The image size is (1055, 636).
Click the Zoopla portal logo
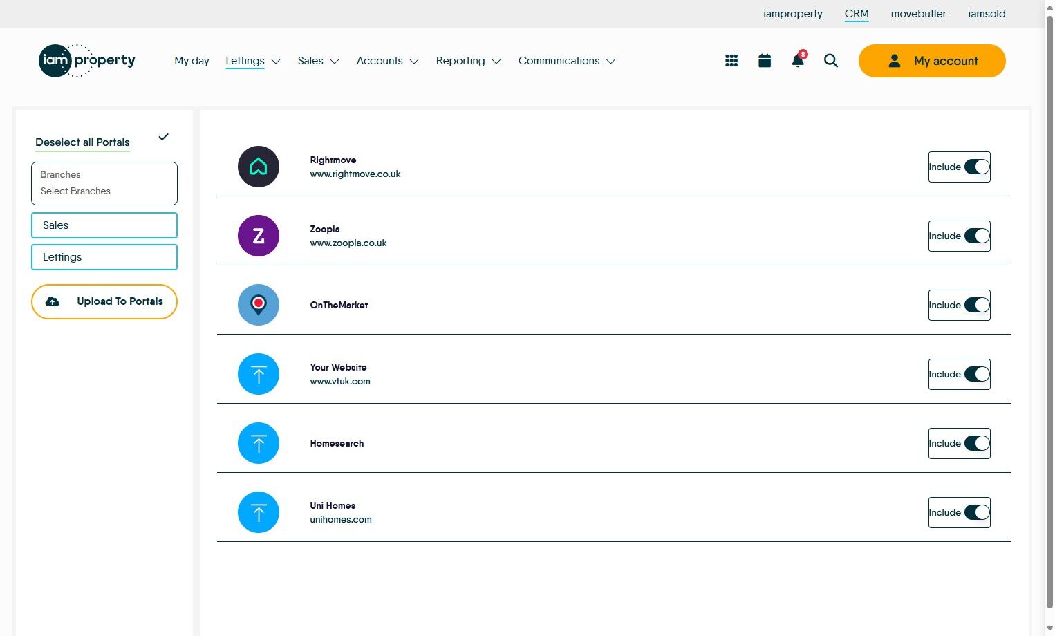tap(259, 236)
